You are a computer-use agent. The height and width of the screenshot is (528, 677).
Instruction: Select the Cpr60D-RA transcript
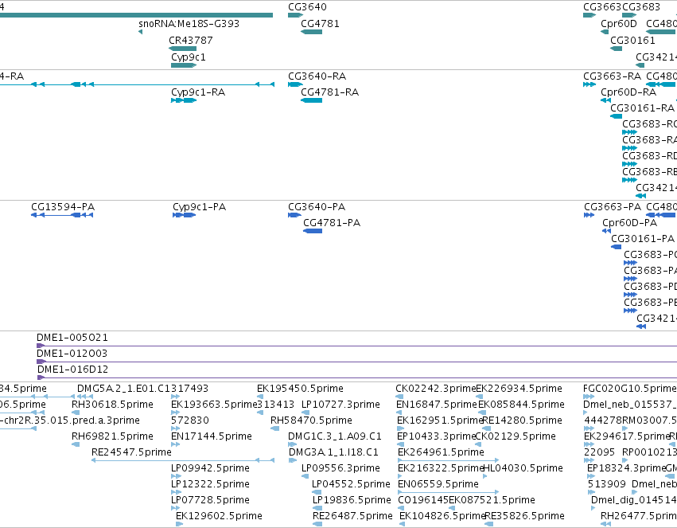coord(605,100)
